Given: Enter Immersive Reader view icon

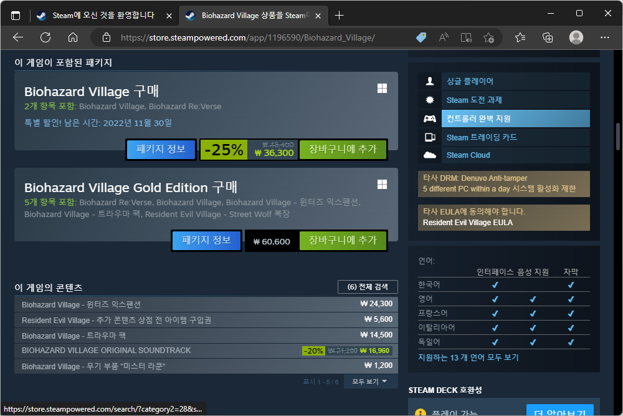Looking at the screenshot, I should [x=466, y=37].
